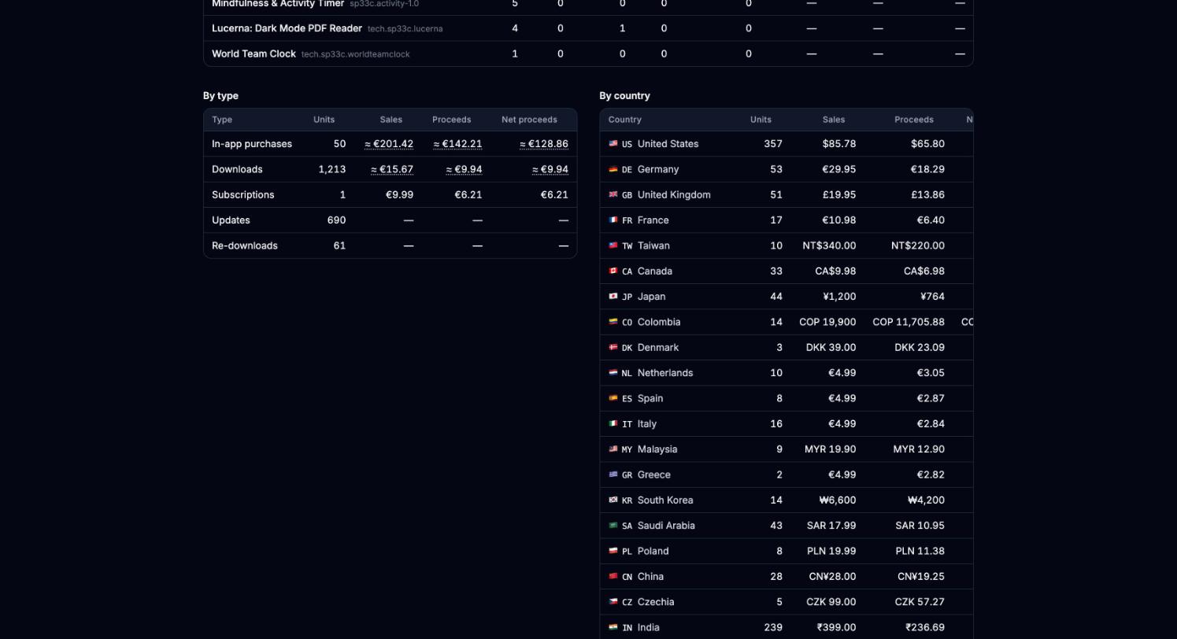Image resolution: width=1177 pixels, height=639 pixels.
Task: Click the ¥1,200 Japan sales value
Action: coord(839,297)
